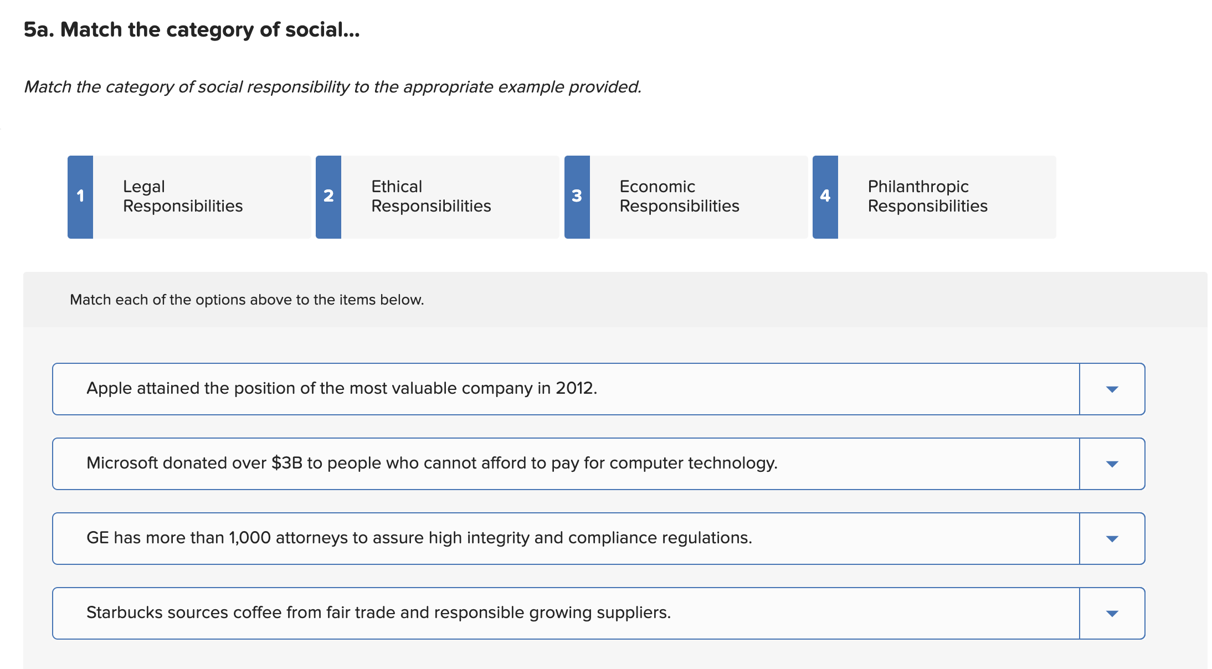Open dropdown arrow for the Microsoft donation statement

coord(1112,464)
